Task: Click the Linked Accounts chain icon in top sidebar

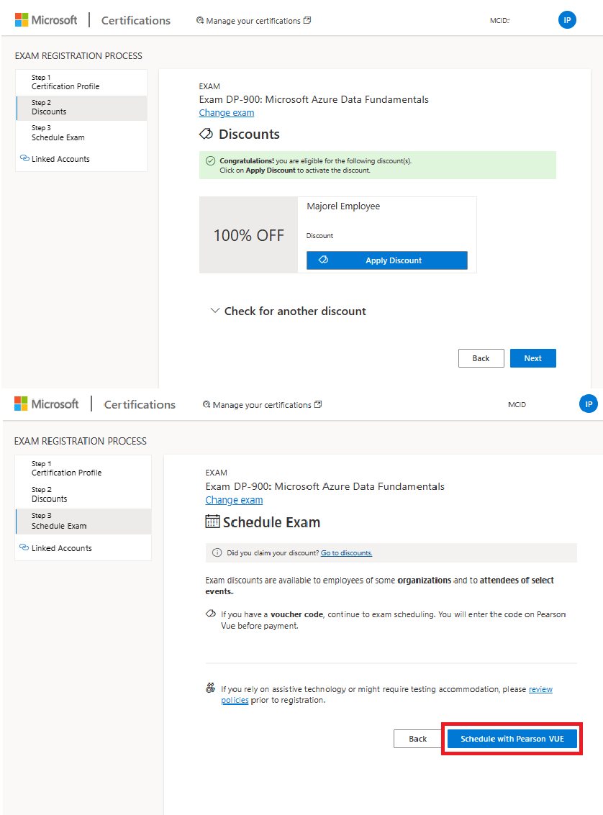Action: pos(24,158)
